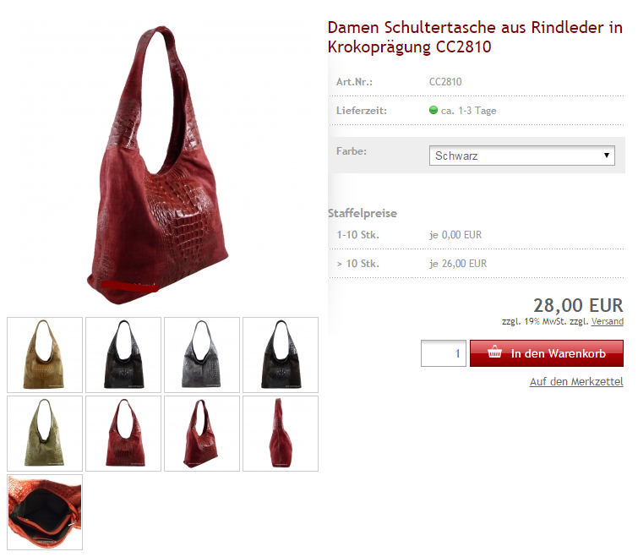Show the red bag front view thumbnail

(x=123, y=434)
